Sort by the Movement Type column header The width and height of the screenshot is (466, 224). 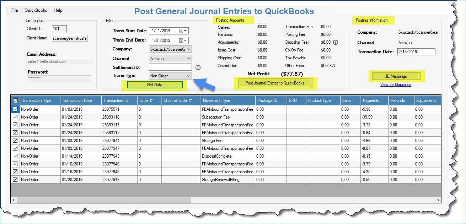click(228, 100)
